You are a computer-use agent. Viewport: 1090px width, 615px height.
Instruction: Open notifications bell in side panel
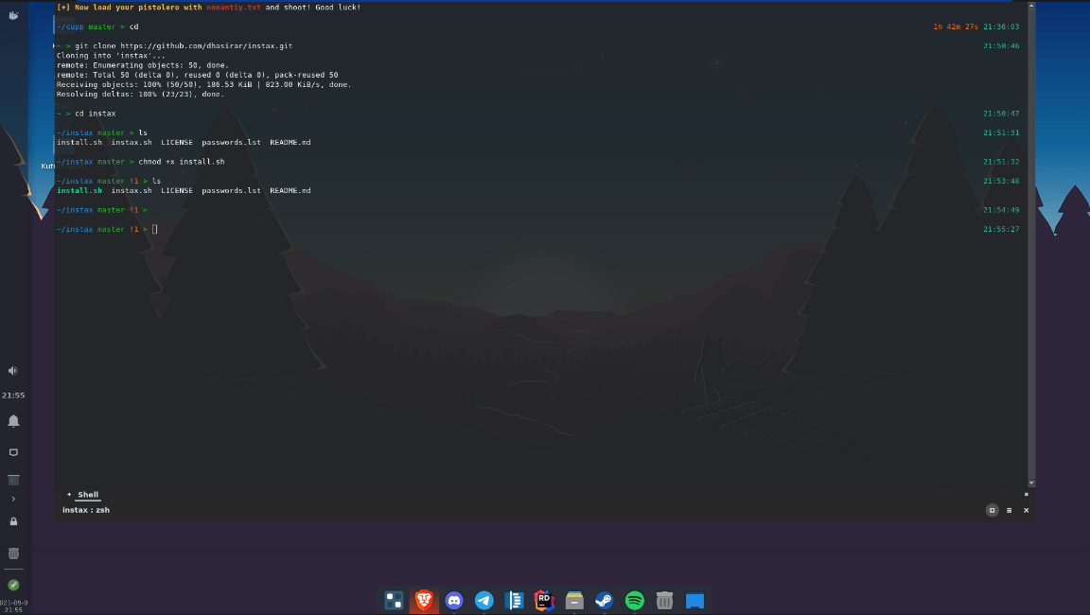click(13, 421)
